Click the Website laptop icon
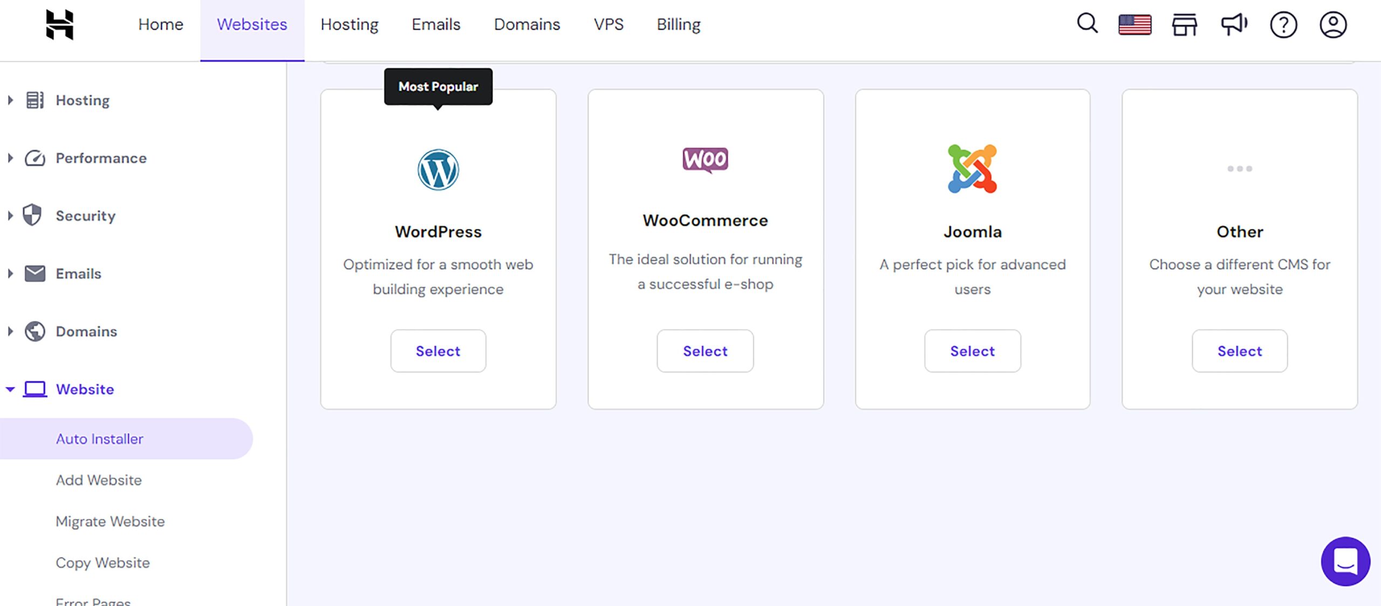 tap(35, 389)
